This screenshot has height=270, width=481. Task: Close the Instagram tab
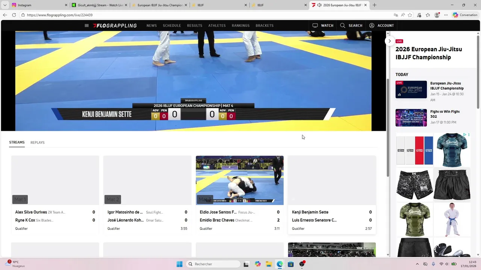click(66, 5)
